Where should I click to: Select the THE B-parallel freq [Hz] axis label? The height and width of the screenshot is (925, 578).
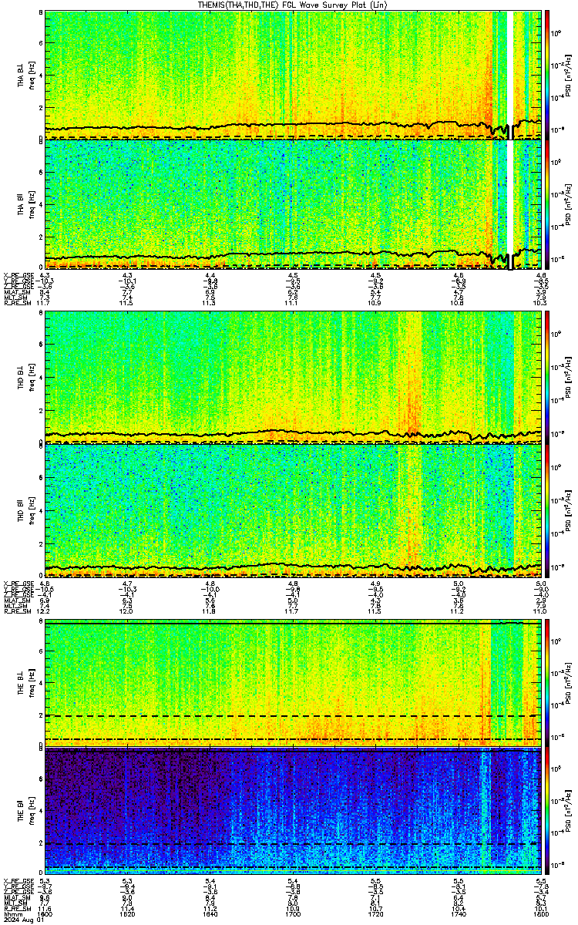point(33,812)
